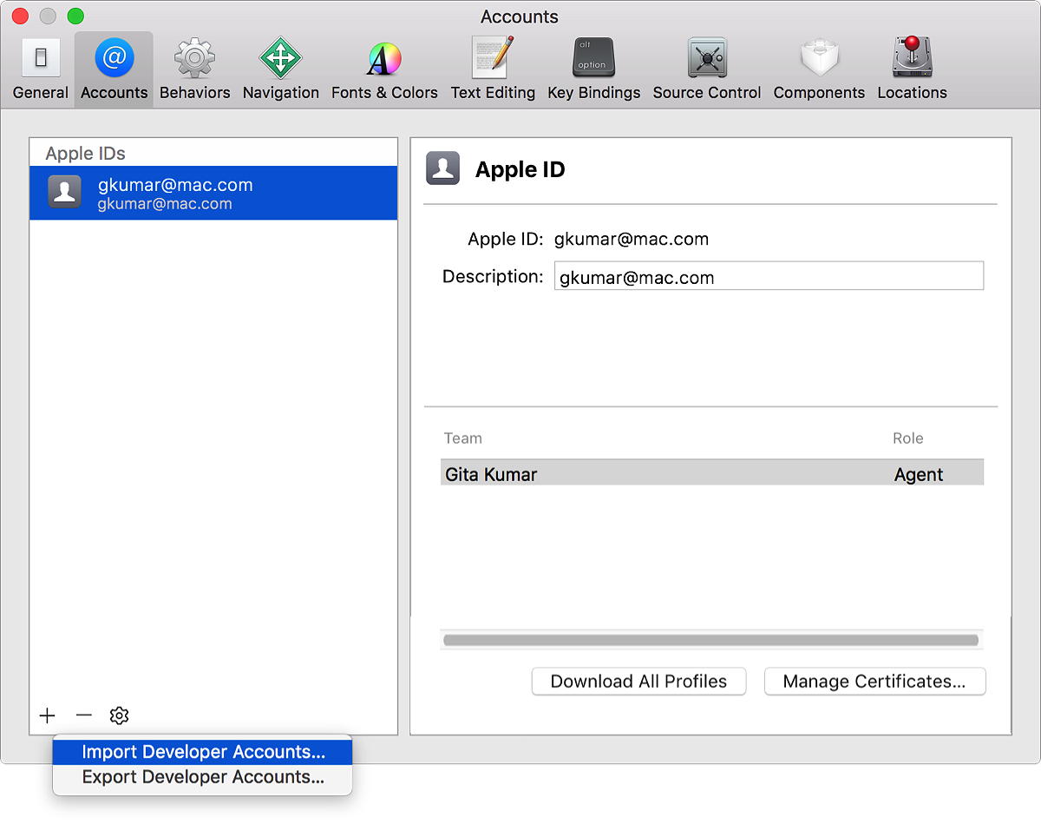Click the Description text field
Image resolution: width=1041 pixels, height=824 pixels.
(769, 277)
